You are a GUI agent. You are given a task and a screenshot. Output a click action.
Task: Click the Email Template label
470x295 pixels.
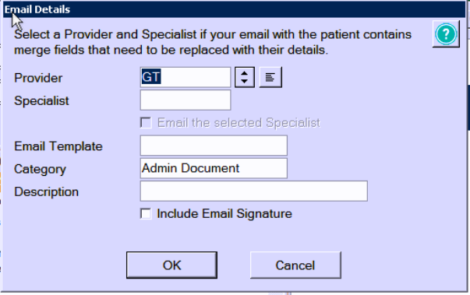pos(58,146)
